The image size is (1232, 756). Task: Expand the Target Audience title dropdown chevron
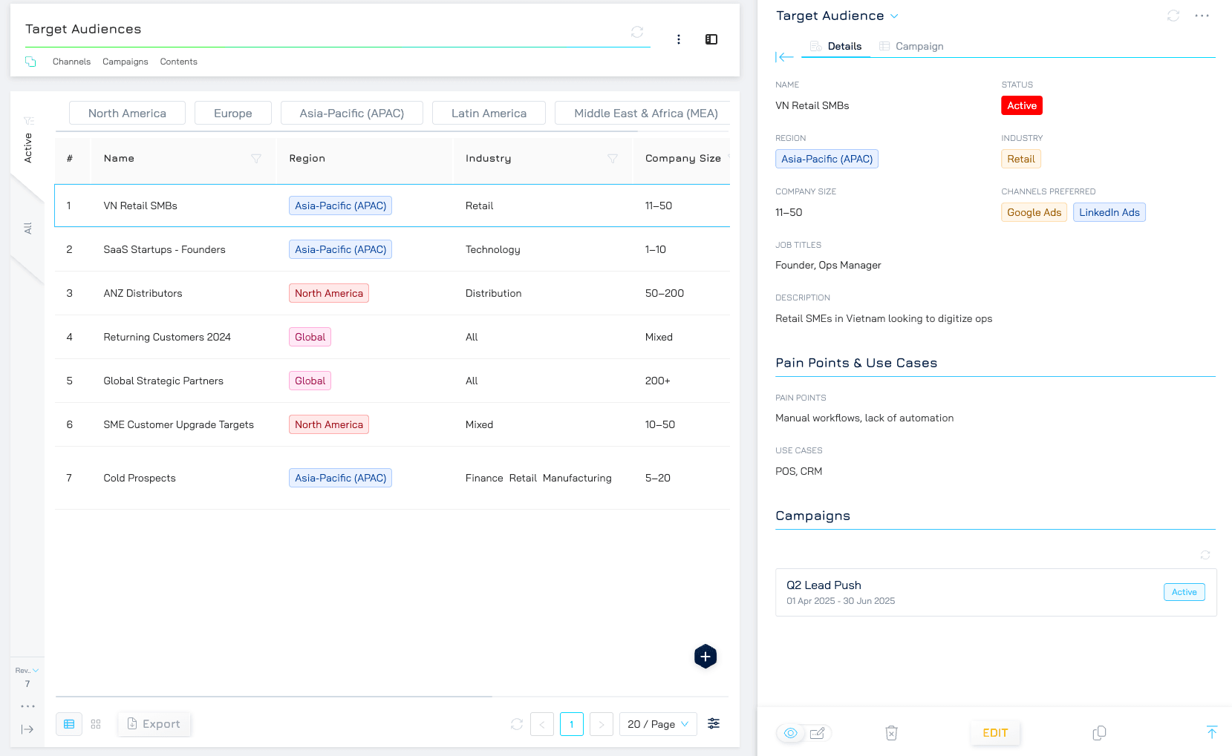click(x=894, y=16)
